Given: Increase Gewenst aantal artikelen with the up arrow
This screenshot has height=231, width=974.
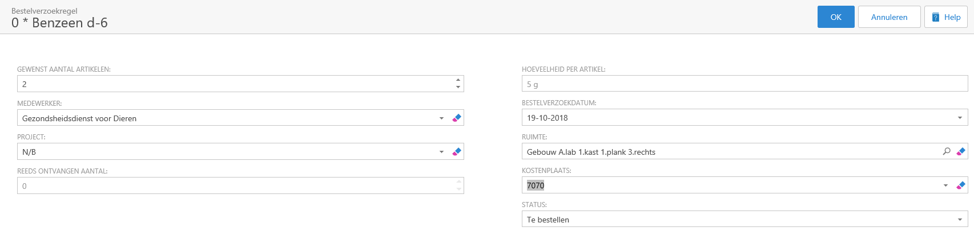Looking at the screenshot, I should [x=458, y=80].
